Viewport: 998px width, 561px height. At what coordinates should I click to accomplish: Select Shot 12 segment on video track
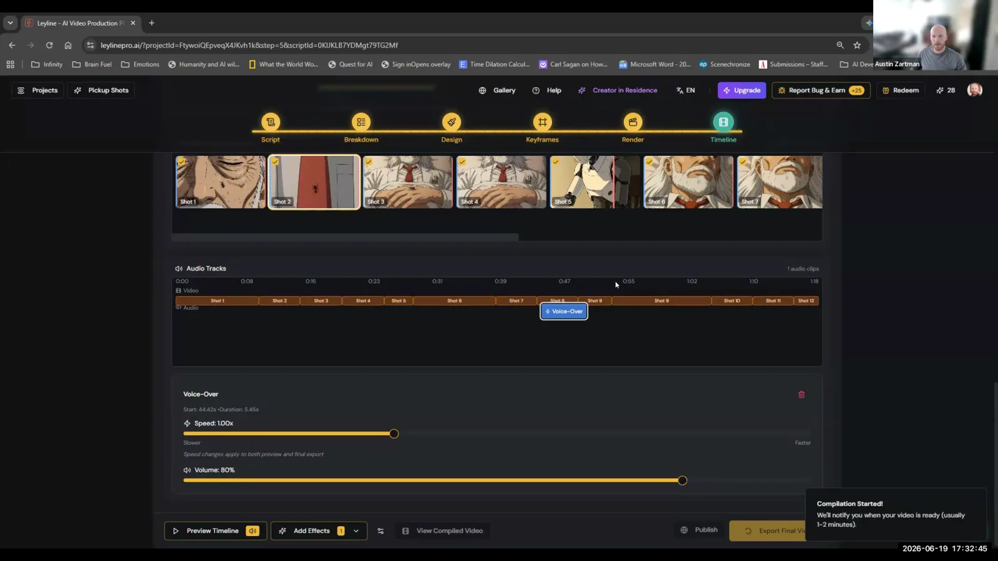click(x=806, y=301)
